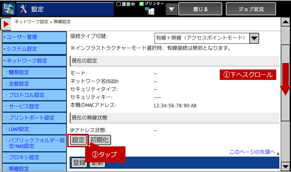Click the scrollbar up arrow

(x=285, y=22)
